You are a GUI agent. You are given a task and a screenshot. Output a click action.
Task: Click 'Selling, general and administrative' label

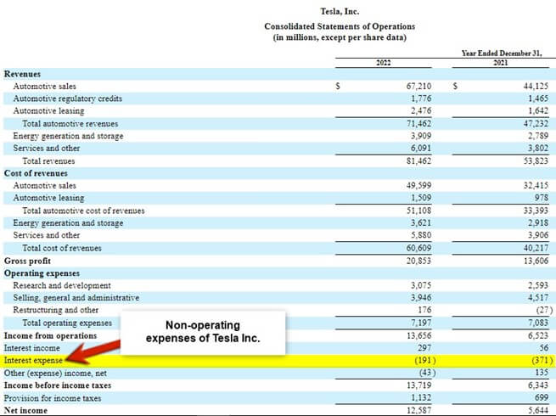coord(76,298)
